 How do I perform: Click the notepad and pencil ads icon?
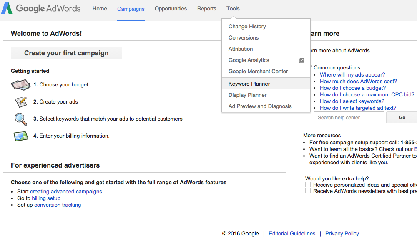tap(21, 102)
